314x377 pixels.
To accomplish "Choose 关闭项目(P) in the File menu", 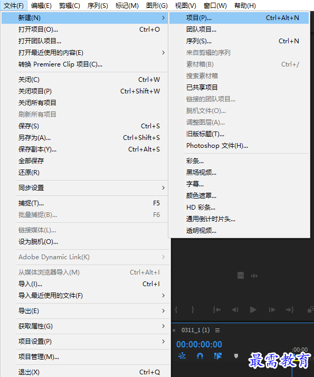I will tap(84, 91).
